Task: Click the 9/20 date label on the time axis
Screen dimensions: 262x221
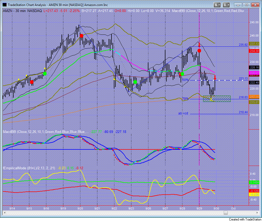Action: pos(80,208)
